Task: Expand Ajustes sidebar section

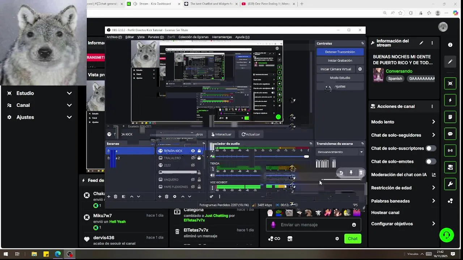Action: (40, 117)
